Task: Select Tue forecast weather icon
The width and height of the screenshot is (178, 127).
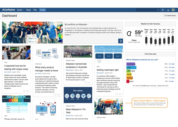Action: pyautogui.click(x=160, y=32)
